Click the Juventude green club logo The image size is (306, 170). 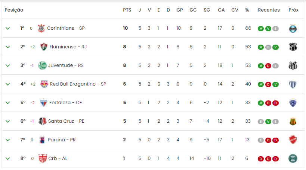click(42, 65)
